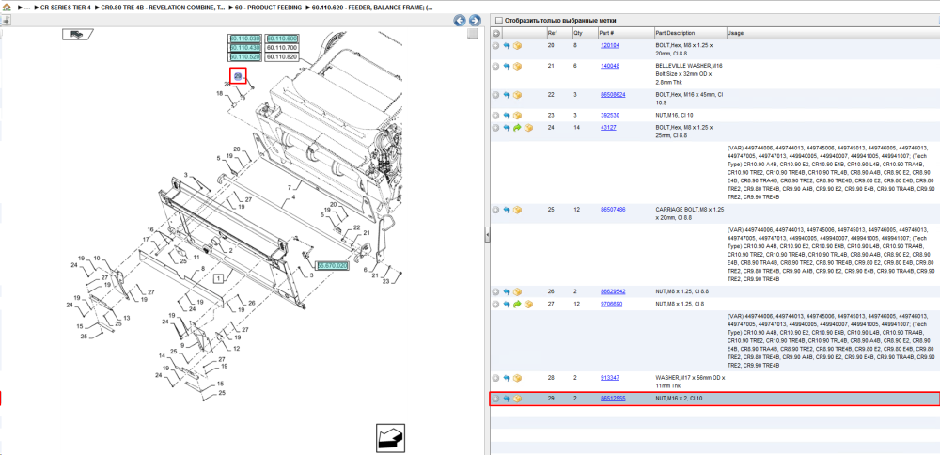The image size is (940, 455).
Task: Open part link 392530
Action: (x=610, y=115)
